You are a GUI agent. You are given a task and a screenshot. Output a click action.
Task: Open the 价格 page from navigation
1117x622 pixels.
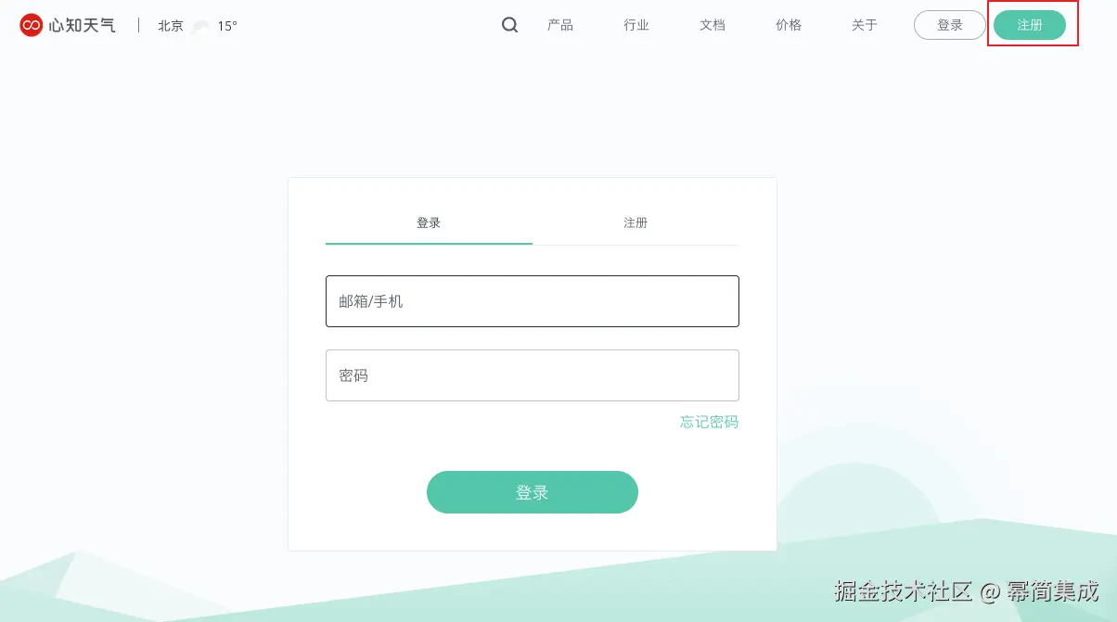click(789, 25)
